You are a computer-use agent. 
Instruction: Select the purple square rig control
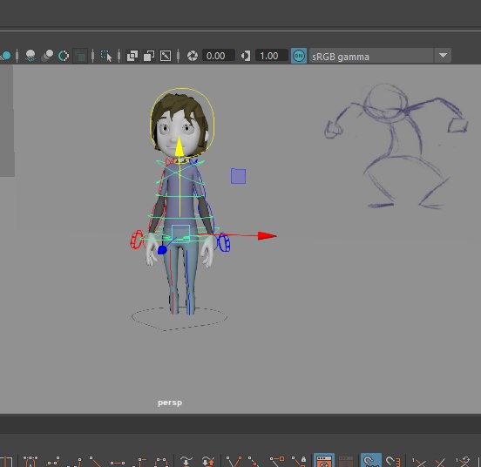[x=239, y=176]
